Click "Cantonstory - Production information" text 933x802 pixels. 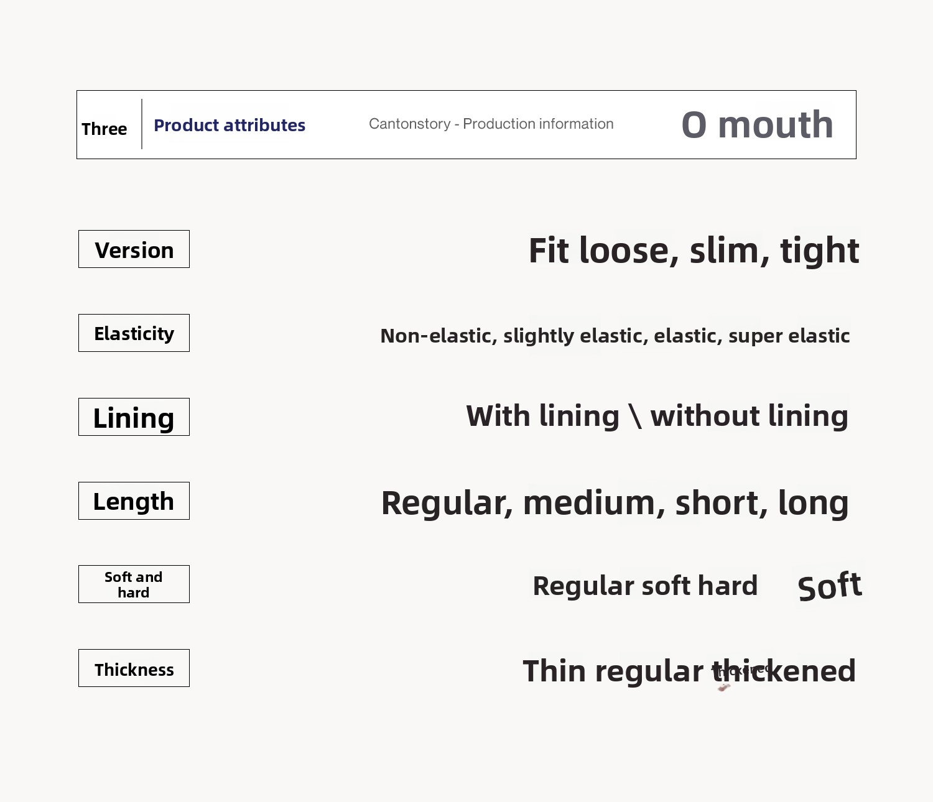491,124
